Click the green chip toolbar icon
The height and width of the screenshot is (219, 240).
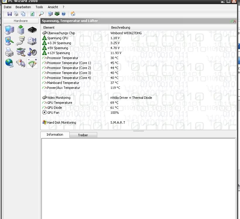57,14
